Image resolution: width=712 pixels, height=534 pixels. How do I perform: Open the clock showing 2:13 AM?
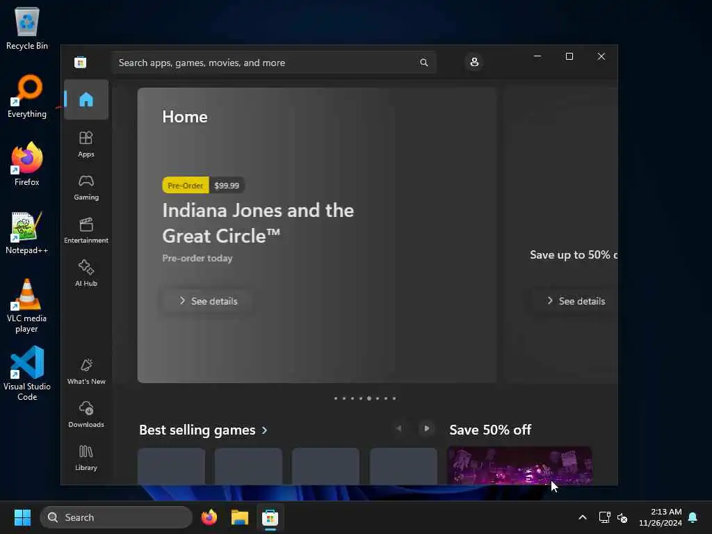click(x=661, y=517)
